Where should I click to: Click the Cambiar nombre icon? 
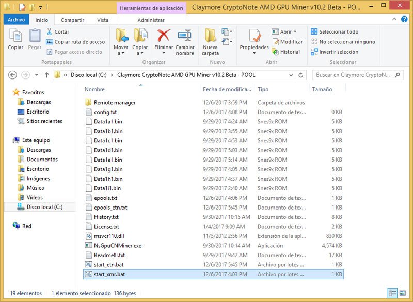pyautogui.click(x=185, y=36)
